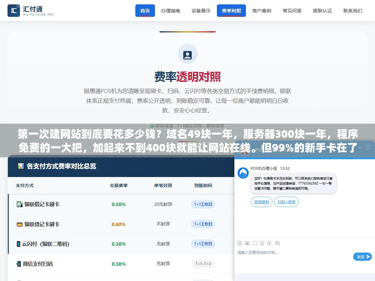
Task: Click the 银联借记卡刷卡 row label
Action: (42, 204)
